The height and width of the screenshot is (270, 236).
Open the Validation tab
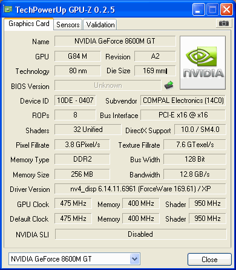tap(100, 25)
